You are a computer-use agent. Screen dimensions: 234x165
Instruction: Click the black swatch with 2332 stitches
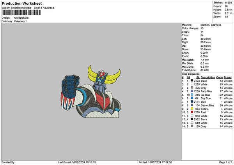(192, 119)
